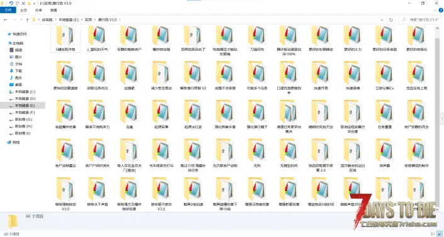
Task: Open the 共享 ribbon tab
Action: [x=38, y=10]
